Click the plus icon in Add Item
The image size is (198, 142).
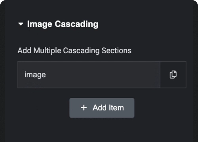click(84, 108)
